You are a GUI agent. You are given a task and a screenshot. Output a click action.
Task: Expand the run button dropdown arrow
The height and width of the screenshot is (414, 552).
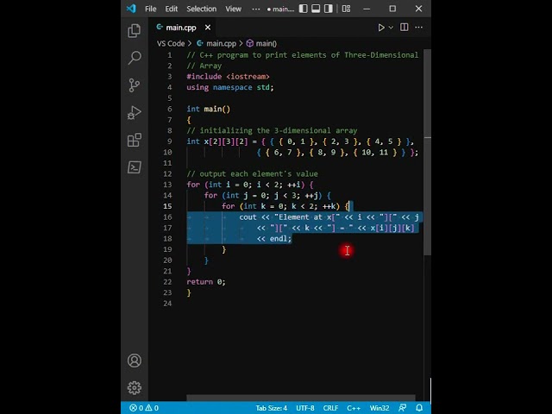(391, 28)
